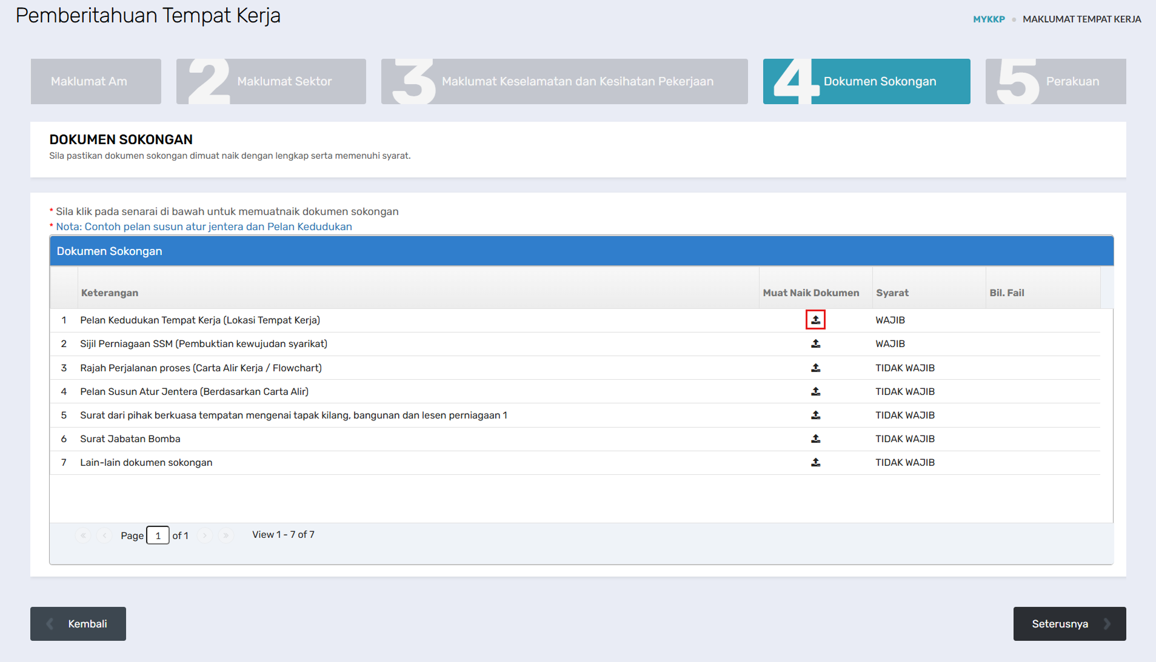Click upload icon for Sijil Perniagaan SSM
The image size is (1156, 662).
(815, 344)
